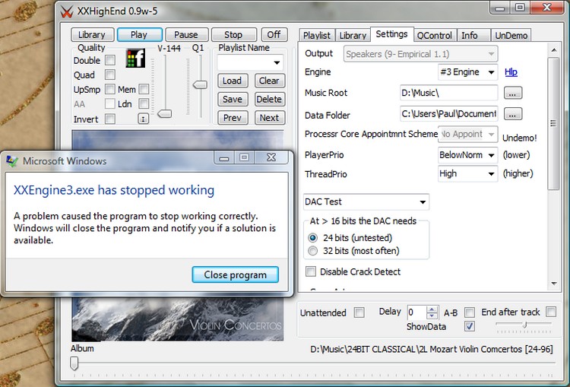Open the Engine selection dropdown
570x387 pixels.
point(491,72)
